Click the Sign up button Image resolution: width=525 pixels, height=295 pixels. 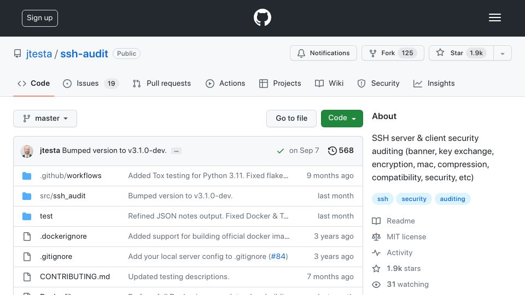pyautogui.click(x=40, y=18)
